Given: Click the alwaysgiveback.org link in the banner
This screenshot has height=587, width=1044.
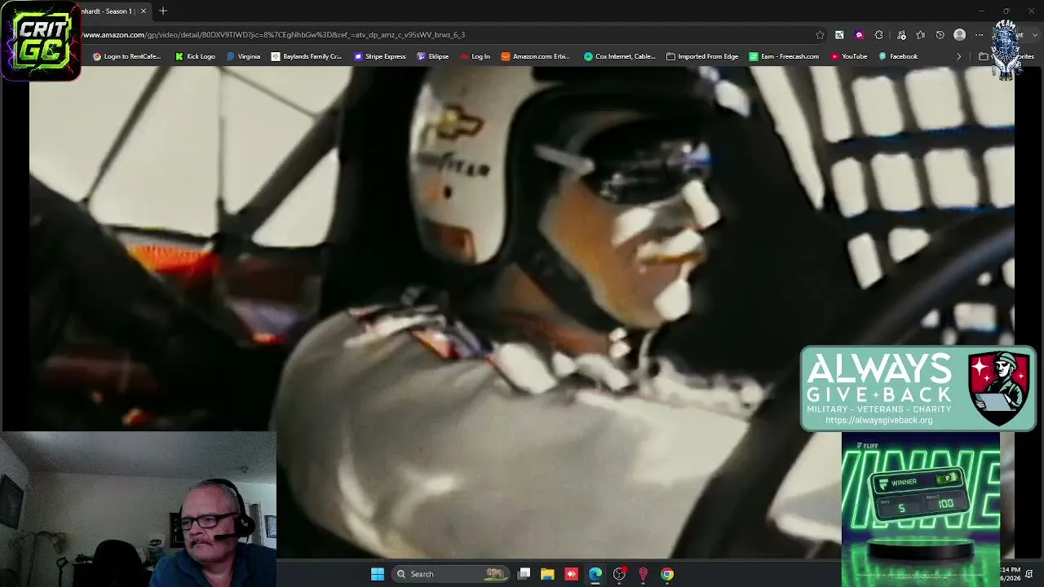Looking at the screenshot, I should click(x=878, y=421).
